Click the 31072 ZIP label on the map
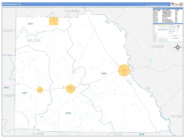 click(25, 93)
